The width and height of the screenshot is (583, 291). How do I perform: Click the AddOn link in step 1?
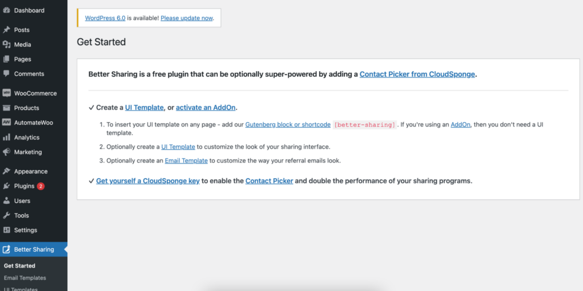(x=461, y=125)
